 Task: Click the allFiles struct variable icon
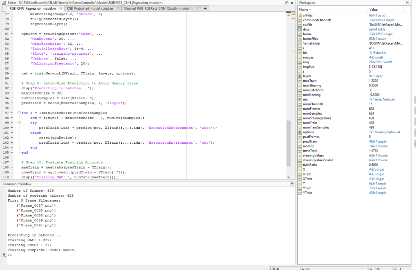coord(300,16)
